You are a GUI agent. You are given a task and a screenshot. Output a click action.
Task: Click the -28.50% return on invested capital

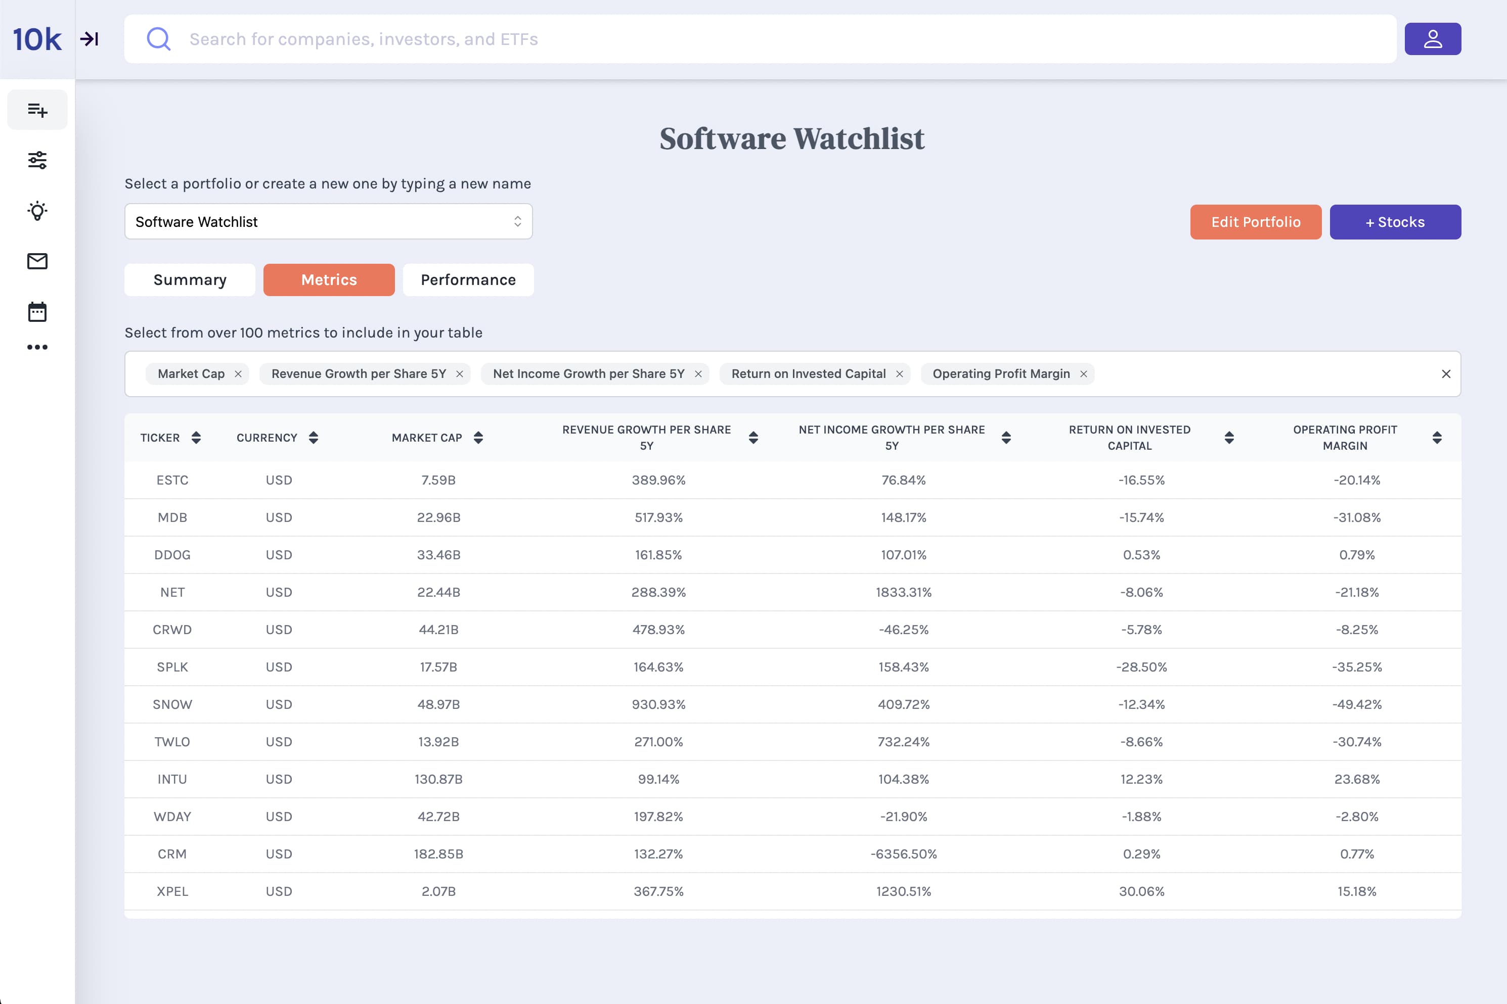(1142, 667)
